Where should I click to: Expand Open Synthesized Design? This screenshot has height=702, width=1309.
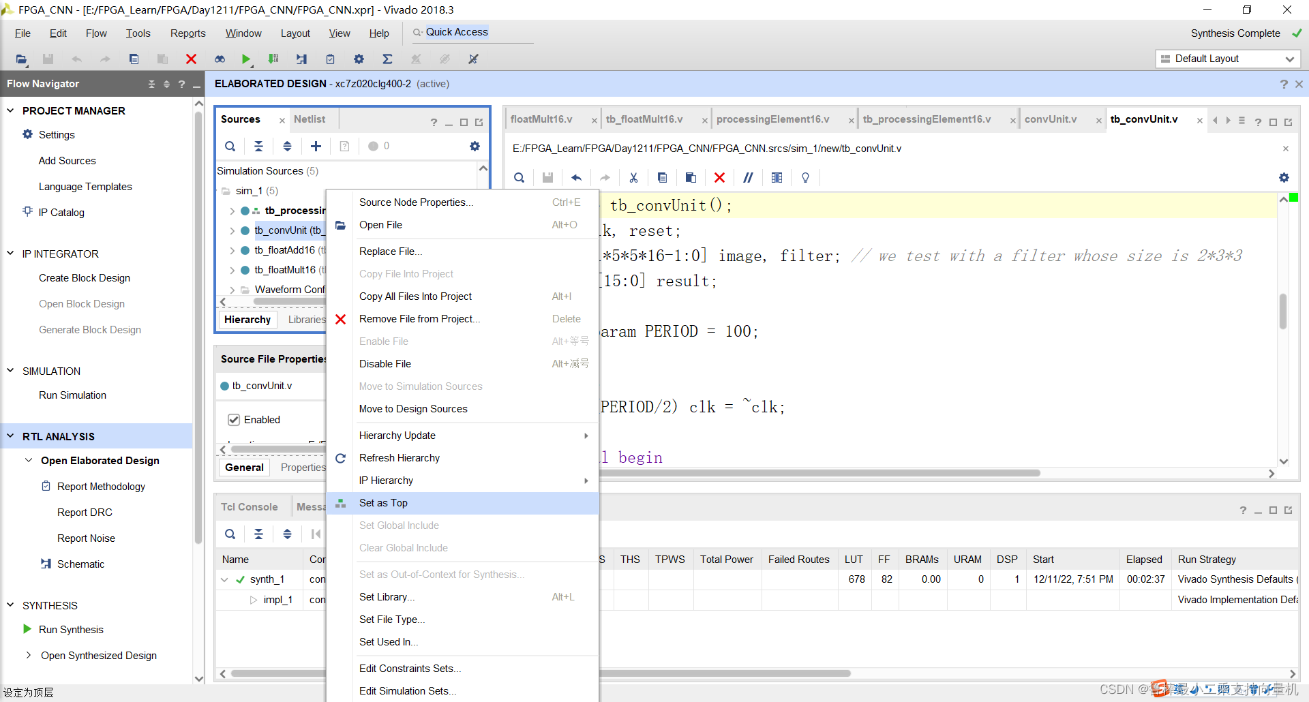click(x=29, y=655)
